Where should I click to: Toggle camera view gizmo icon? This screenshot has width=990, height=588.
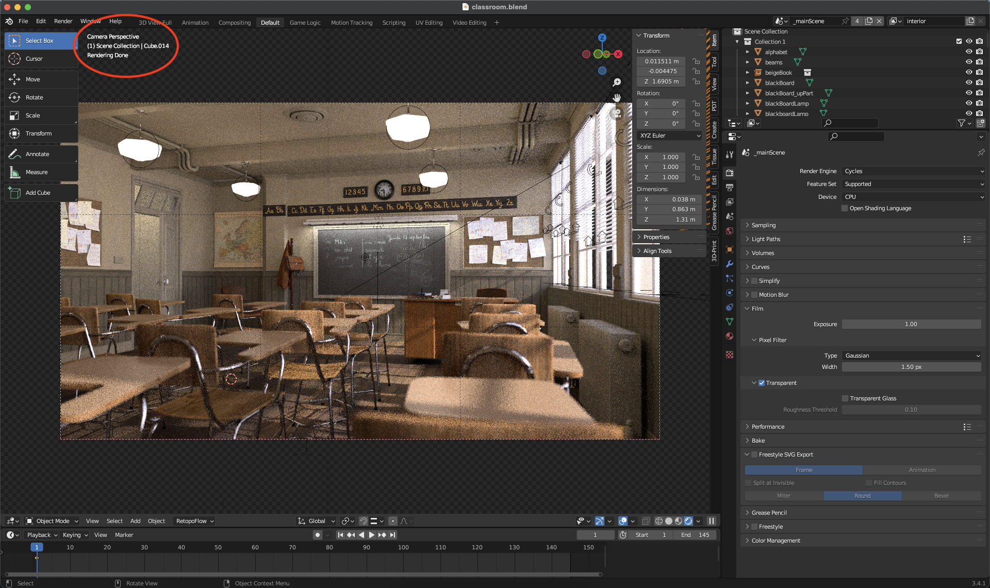617,113
